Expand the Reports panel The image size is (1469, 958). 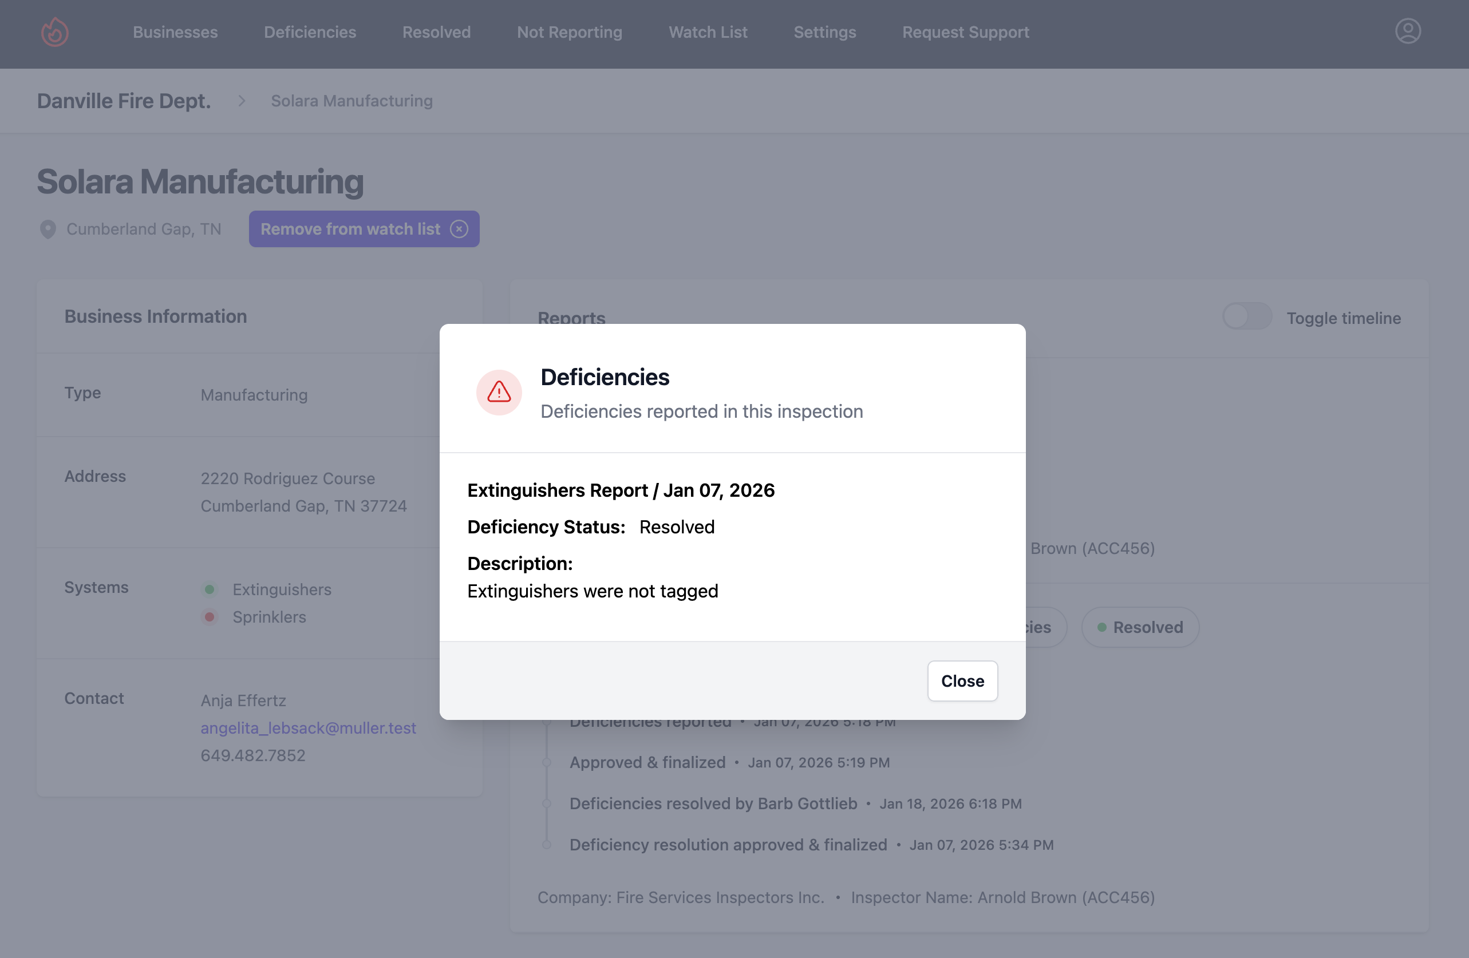pyautogui.click(x=571, y=318)
